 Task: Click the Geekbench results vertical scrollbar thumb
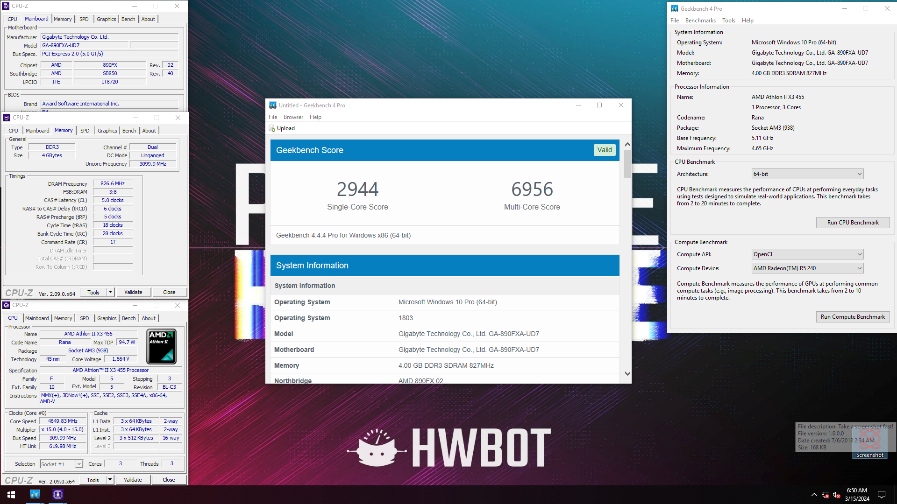pyautogui.click(x=627, y=164)
